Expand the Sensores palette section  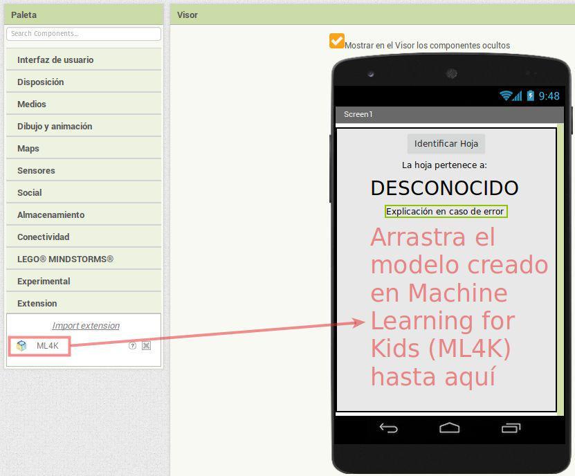pos(84,170)
